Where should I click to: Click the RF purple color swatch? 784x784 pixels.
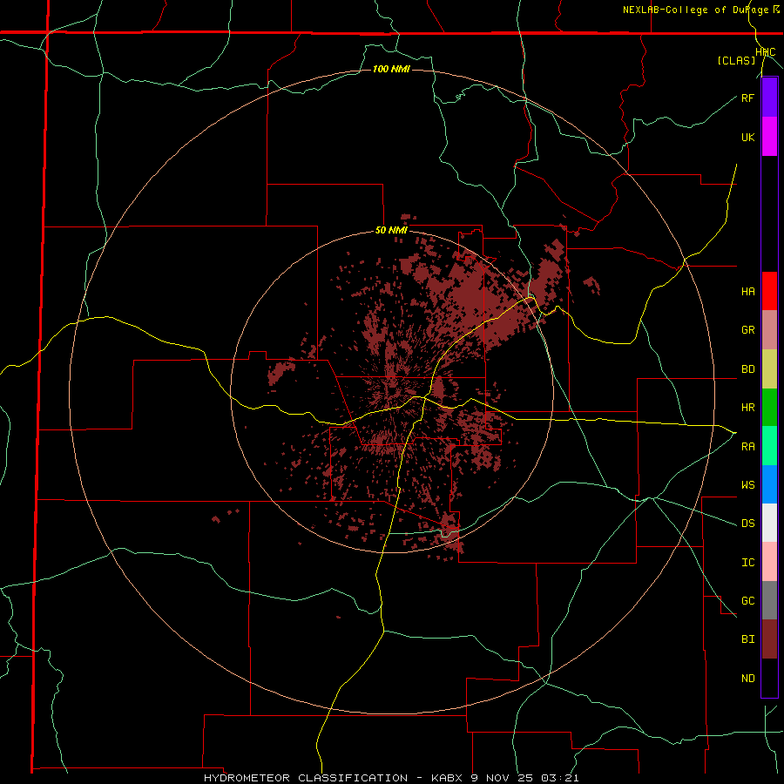pyautogui.click(x=769, y=98)
